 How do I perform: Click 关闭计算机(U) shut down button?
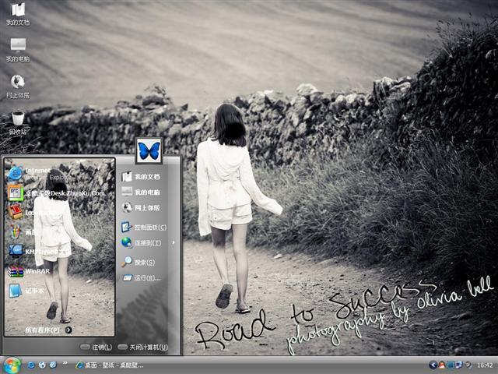pos(142,347)
